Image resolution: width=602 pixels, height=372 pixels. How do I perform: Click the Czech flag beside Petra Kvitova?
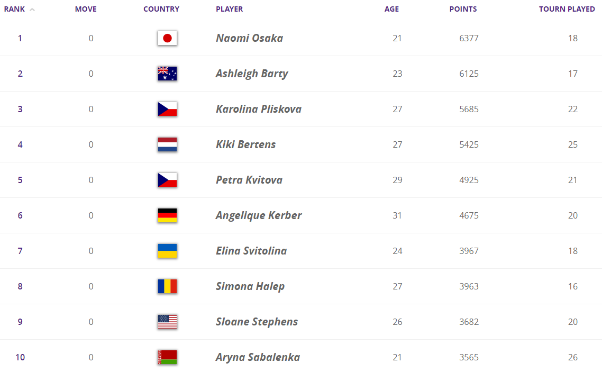pyautogui.click(x=167, y=180)
